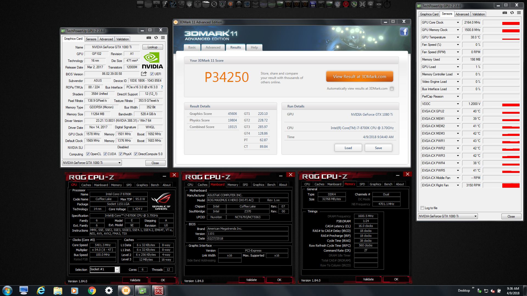527x296 pixels.
Task: Open the VDDC sensor dropdown arrow
Action: coord(458,104)
